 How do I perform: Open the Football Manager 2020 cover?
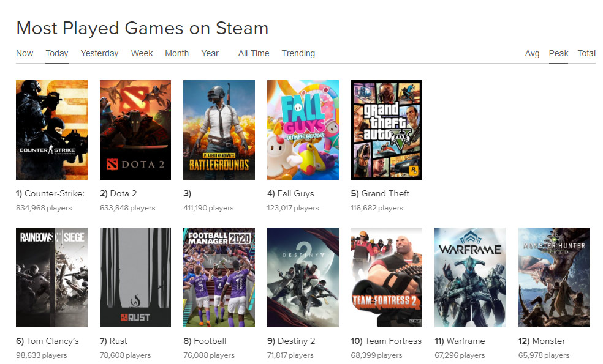(x=219, y=277)
